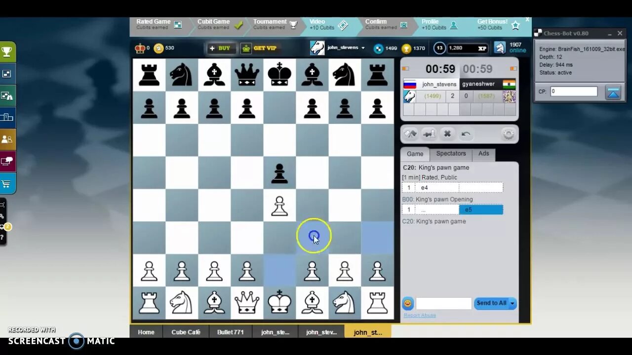Image resolution: width=632 pixels, height=355 pixels.
Task: Open the leaderboard podium sidebar icon
Action: click(7, 117)
